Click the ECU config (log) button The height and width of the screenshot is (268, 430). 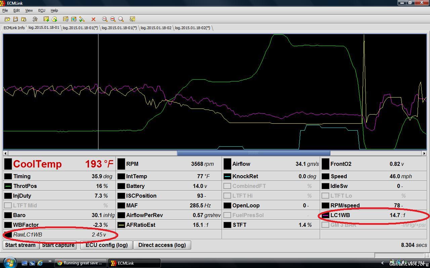tap(106, 245)
